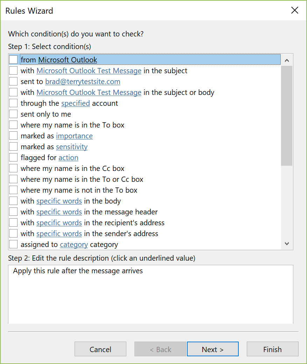
Task: Open the 'importance' link
Action: (x=74, y=136)
